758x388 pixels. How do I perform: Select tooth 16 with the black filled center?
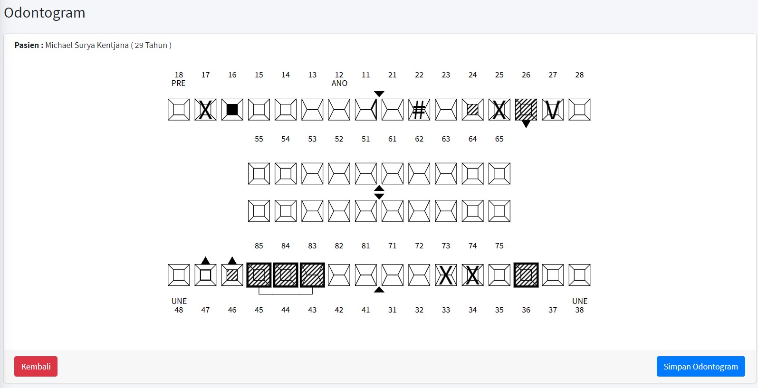(232, 110)
